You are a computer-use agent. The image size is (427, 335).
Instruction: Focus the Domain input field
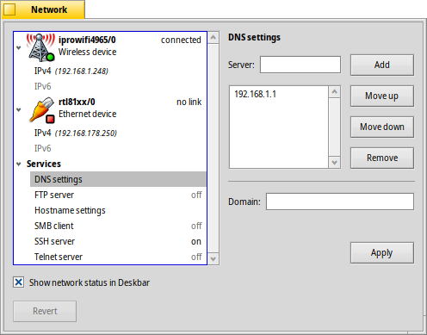[x=340, y=202]
